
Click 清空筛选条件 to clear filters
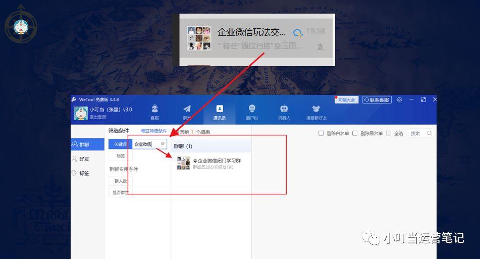153,131
